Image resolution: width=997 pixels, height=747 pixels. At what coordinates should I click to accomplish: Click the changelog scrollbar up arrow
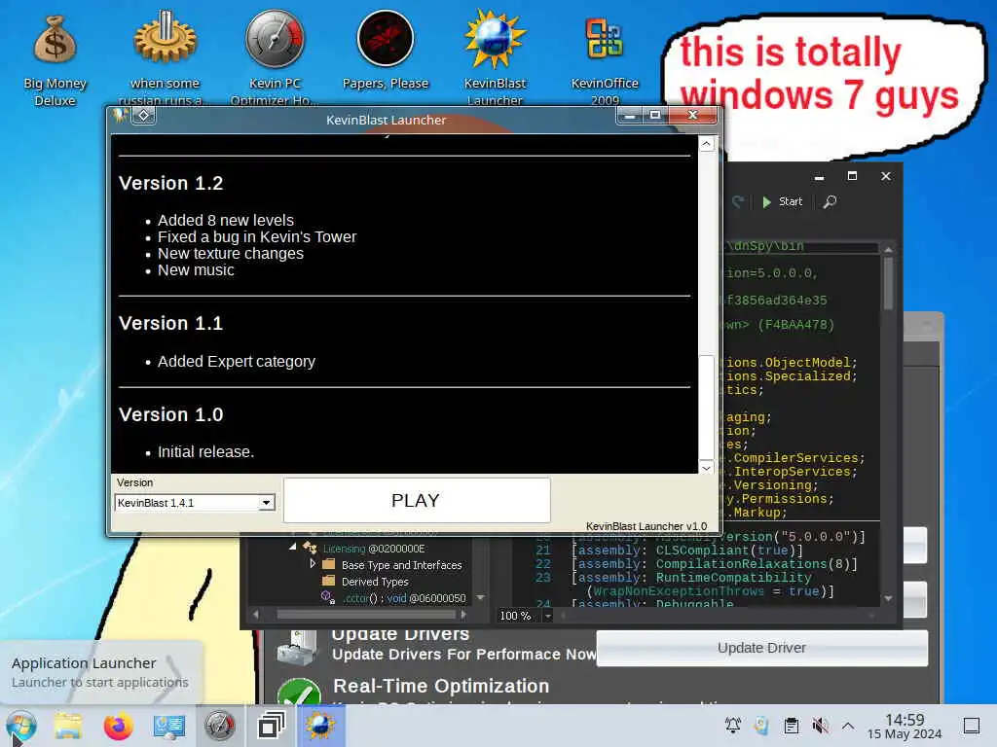(707, 144)
